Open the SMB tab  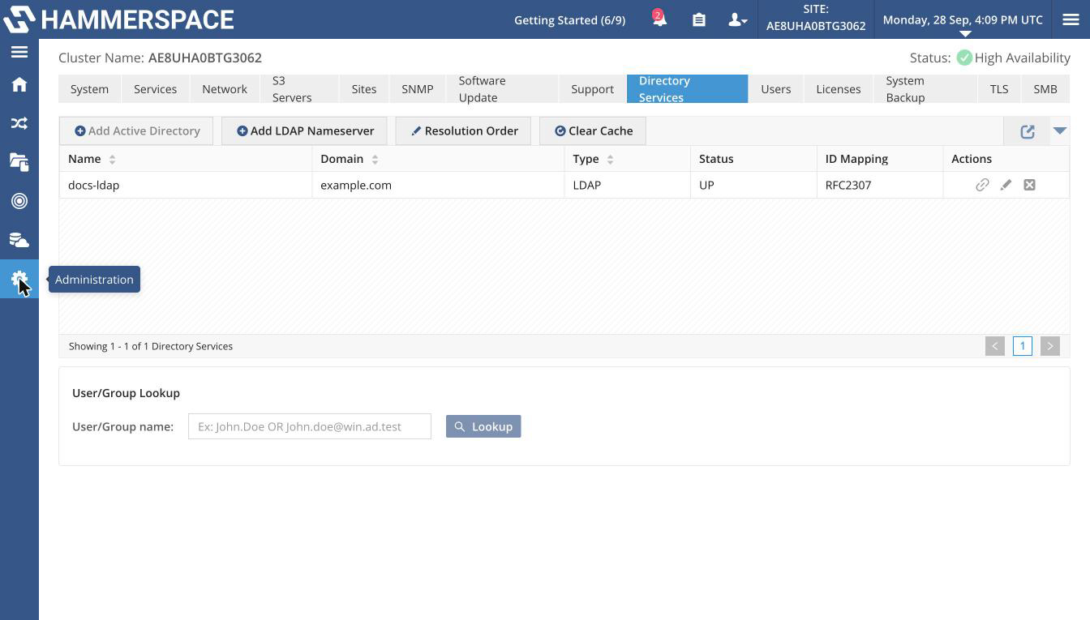click(1045, 89)
